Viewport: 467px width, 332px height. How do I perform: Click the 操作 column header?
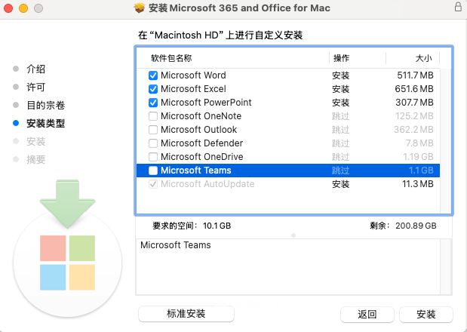click(341, 58)
